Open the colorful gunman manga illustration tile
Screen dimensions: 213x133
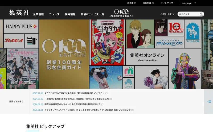click(185, 69)
